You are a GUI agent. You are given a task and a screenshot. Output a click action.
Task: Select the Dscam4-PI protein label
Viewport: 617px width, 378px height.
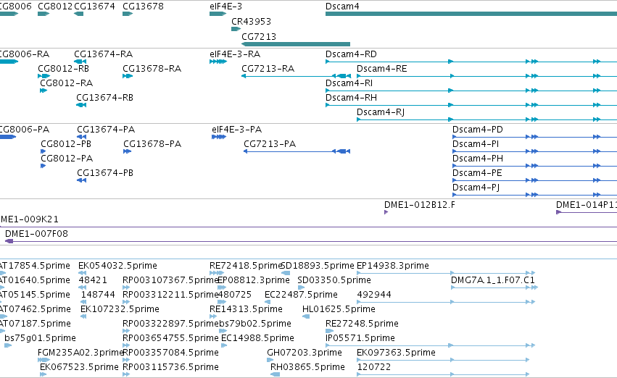(476, 144)
